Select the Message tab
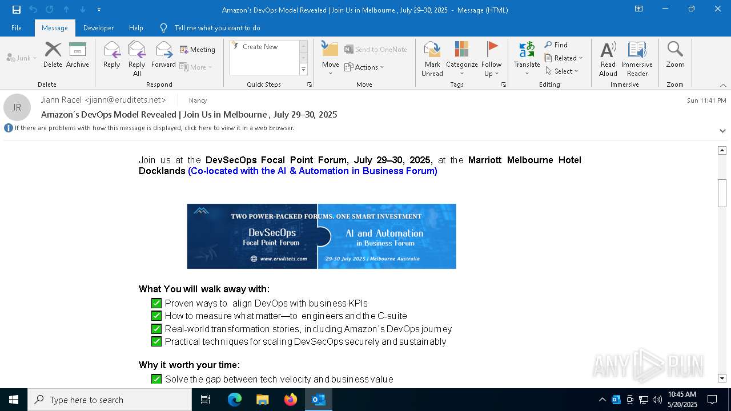Screen dimensions: 731x411 coord(55,27)
